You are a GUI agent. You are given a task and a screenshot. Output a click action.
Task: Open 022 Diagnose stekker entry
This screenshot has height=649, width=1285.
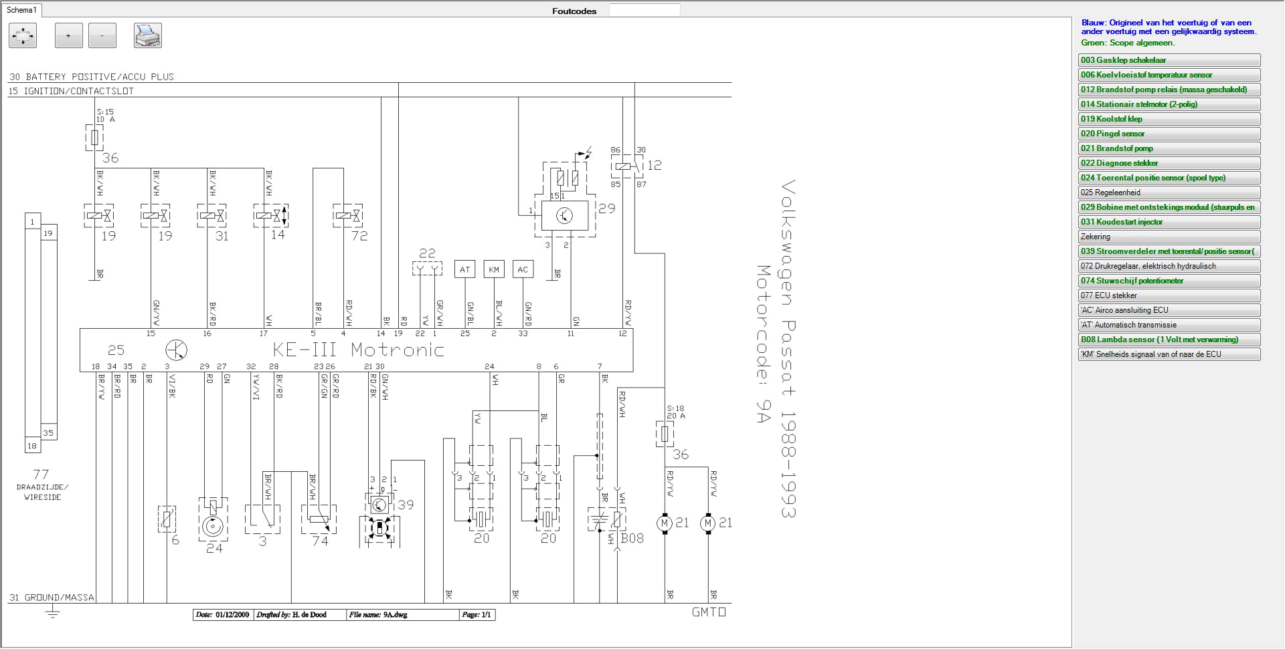[x=1169, y=163]
